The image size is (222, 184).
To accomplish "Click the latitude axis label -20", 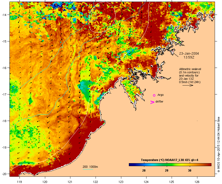I will pyautogui.click(x=4, y=174).
